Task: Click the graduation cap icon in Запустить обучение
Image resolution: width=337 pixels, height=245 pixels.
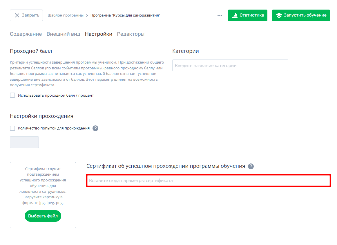Action: [x=279, y=15]
